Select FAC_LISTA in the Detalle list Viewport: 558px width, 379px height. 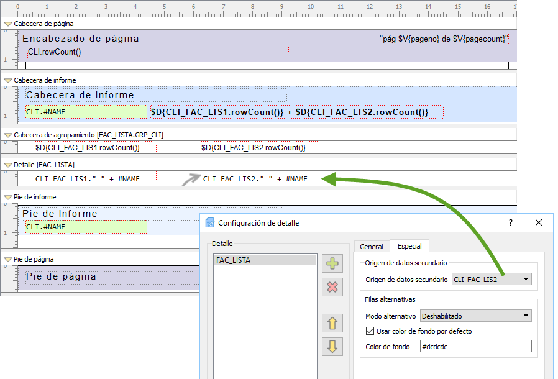(x=234, y=260)
